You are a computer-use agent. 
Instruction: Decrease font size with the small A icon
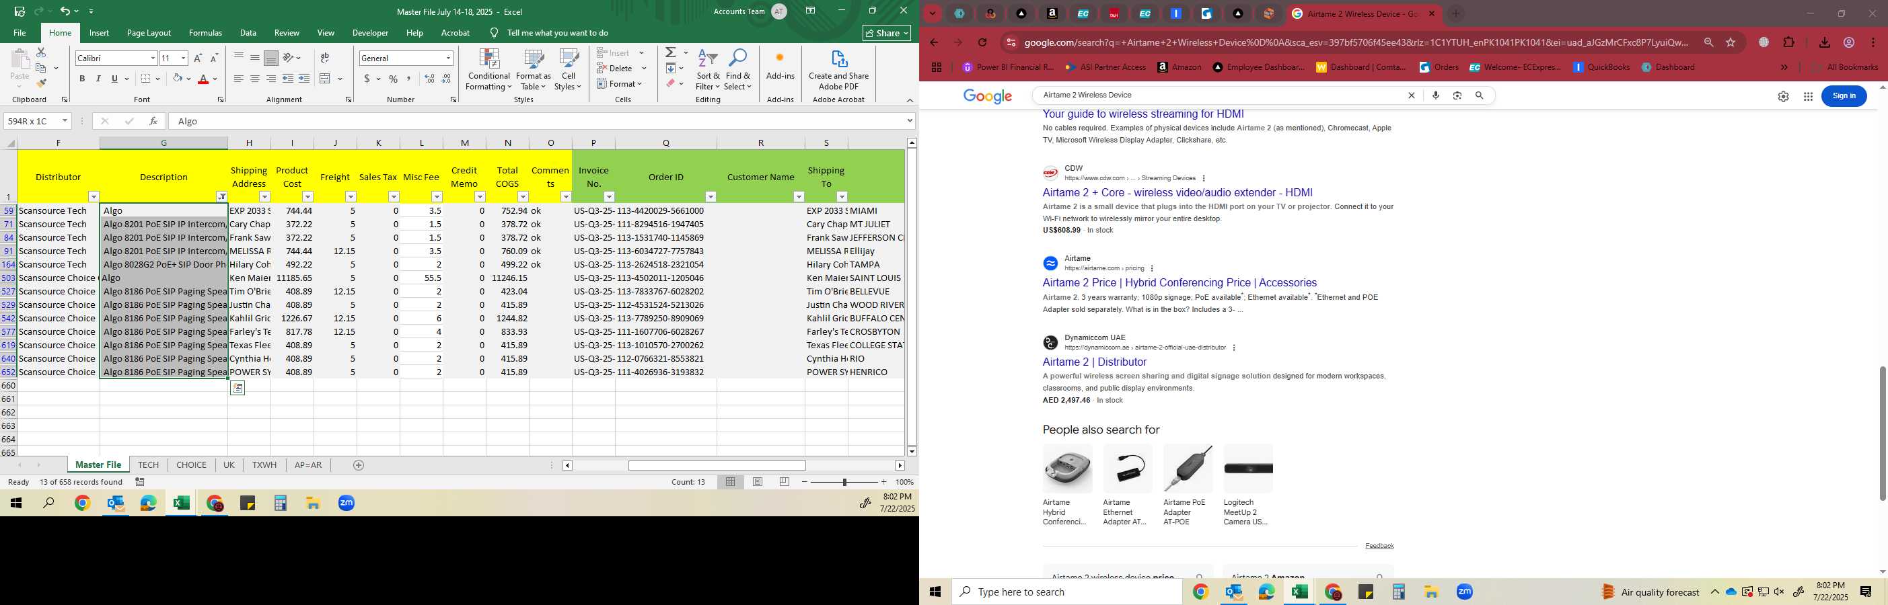click(x=214, y=58)
